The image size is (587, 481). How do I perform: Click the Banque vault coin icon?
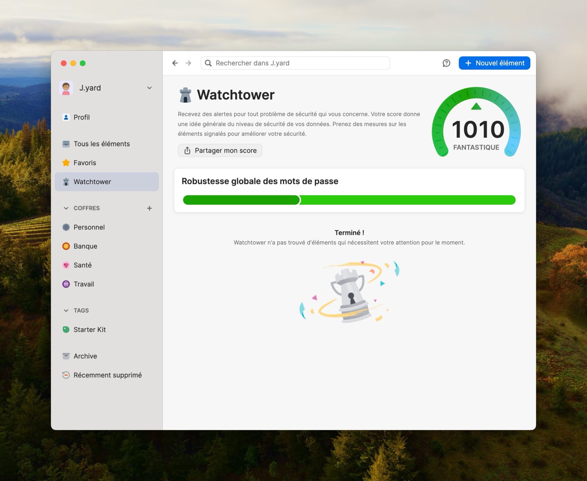66,246
